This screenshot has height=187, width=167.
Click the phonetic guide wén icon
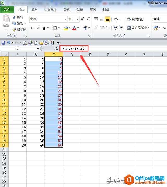pos(85,28)
